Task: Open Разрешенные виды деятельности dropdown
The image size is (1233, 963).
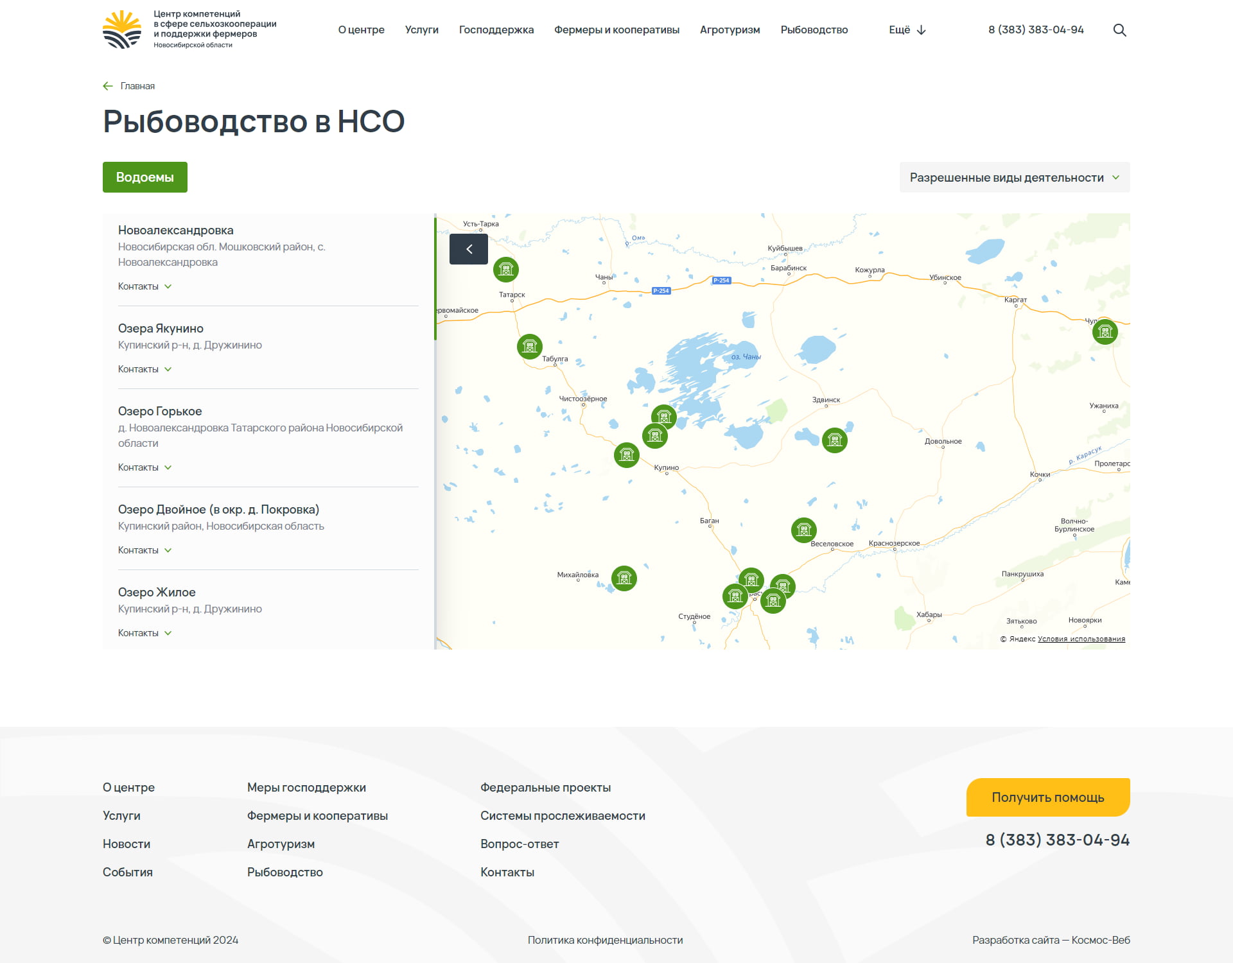Action: pos(1015,177)
